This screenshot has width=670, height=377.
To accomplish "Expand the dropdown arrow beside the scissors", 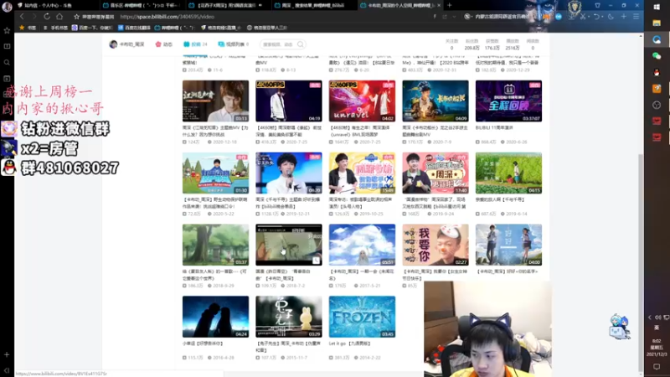I will coord(589,16).
